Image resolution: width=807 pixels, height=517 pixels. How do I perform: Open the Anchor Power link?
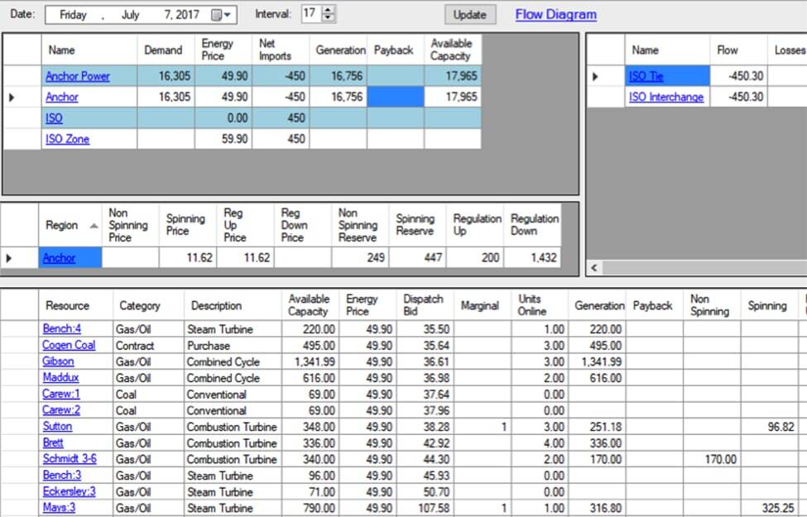[x=78, y=76]
